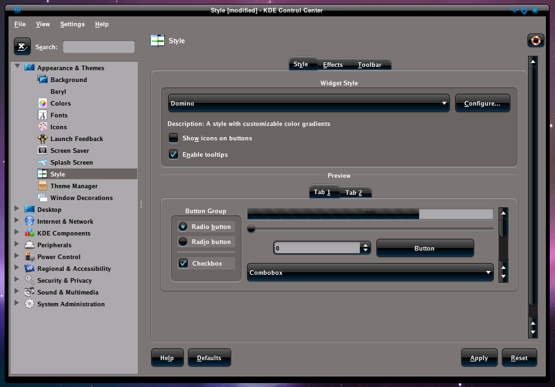Select the first Radio button in preview
The image size is (555, 387).
tap(183, 226)
